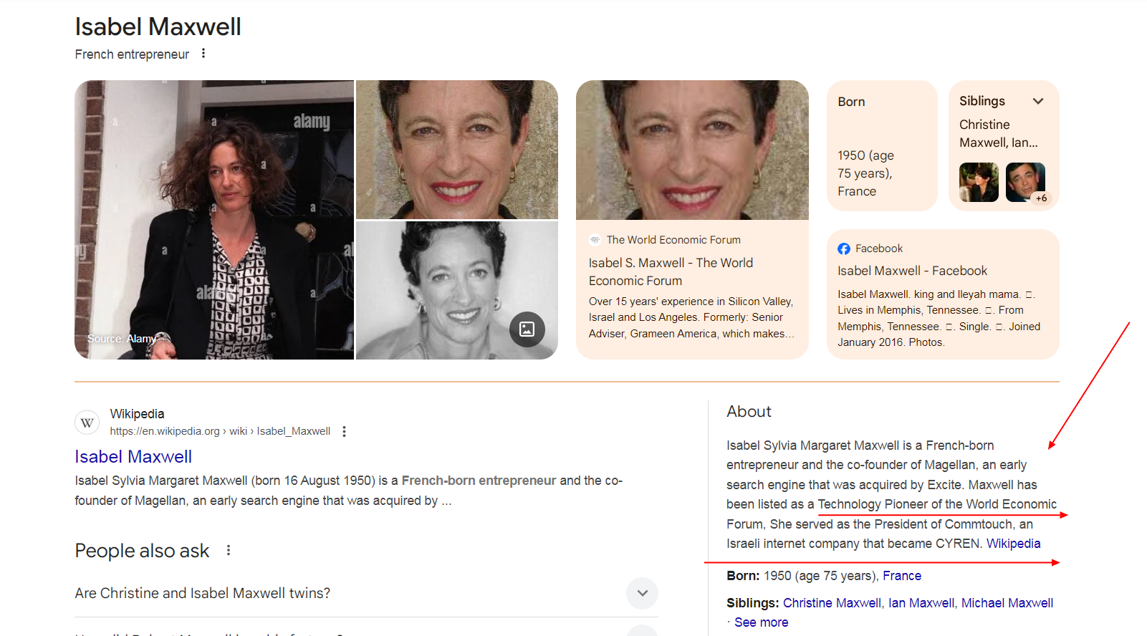Click See more under the Siblings list
This screenshot has height=636, width=1147.
click(x=761, y=622)
